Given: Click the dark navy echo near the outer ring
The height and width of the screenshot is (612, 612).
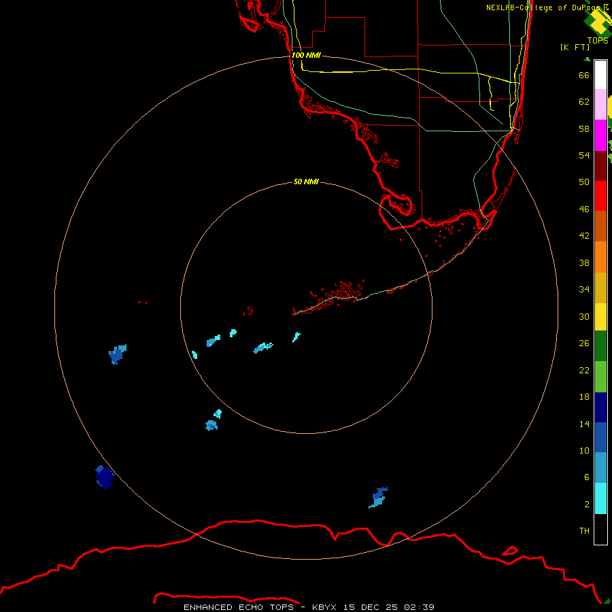Looking at the screenshot, I should (105, 477).
